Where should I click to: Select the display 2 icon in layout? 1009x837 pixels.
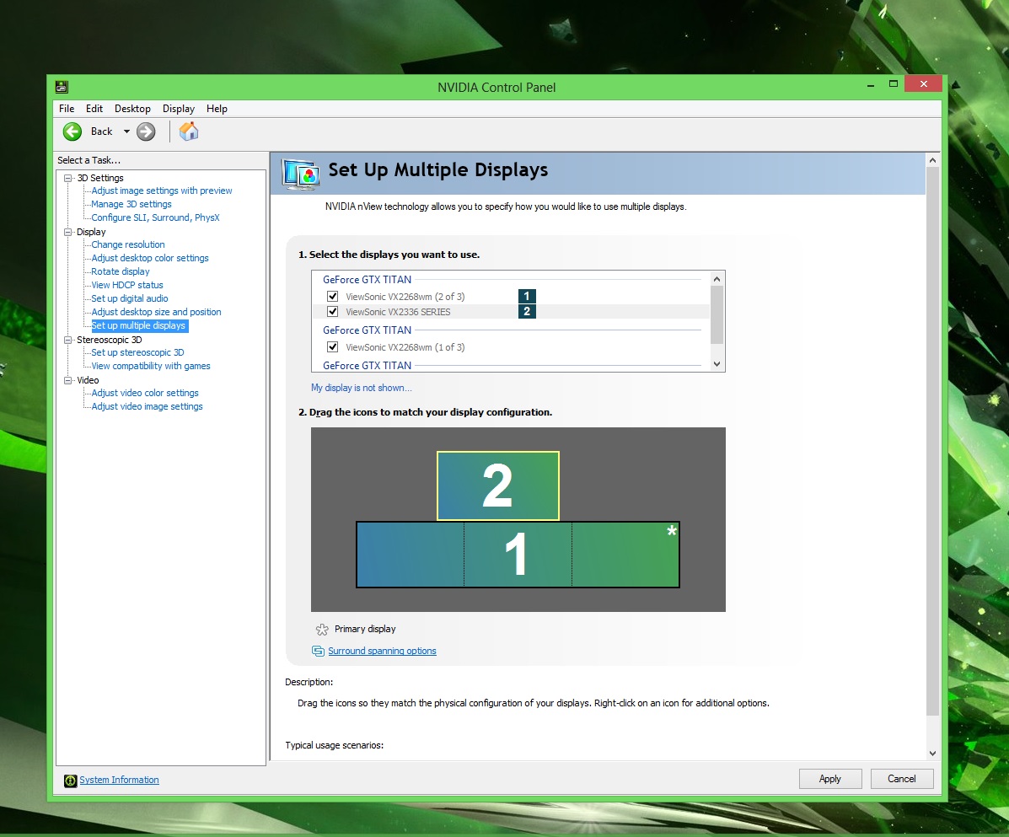(497, 486)
